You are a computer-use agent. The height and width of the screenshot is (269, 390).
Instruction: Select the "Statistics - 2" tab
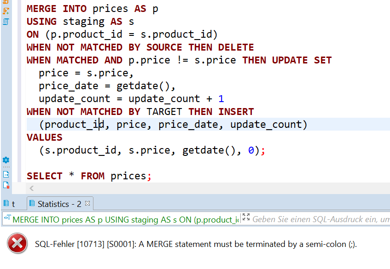click(60, 203)
